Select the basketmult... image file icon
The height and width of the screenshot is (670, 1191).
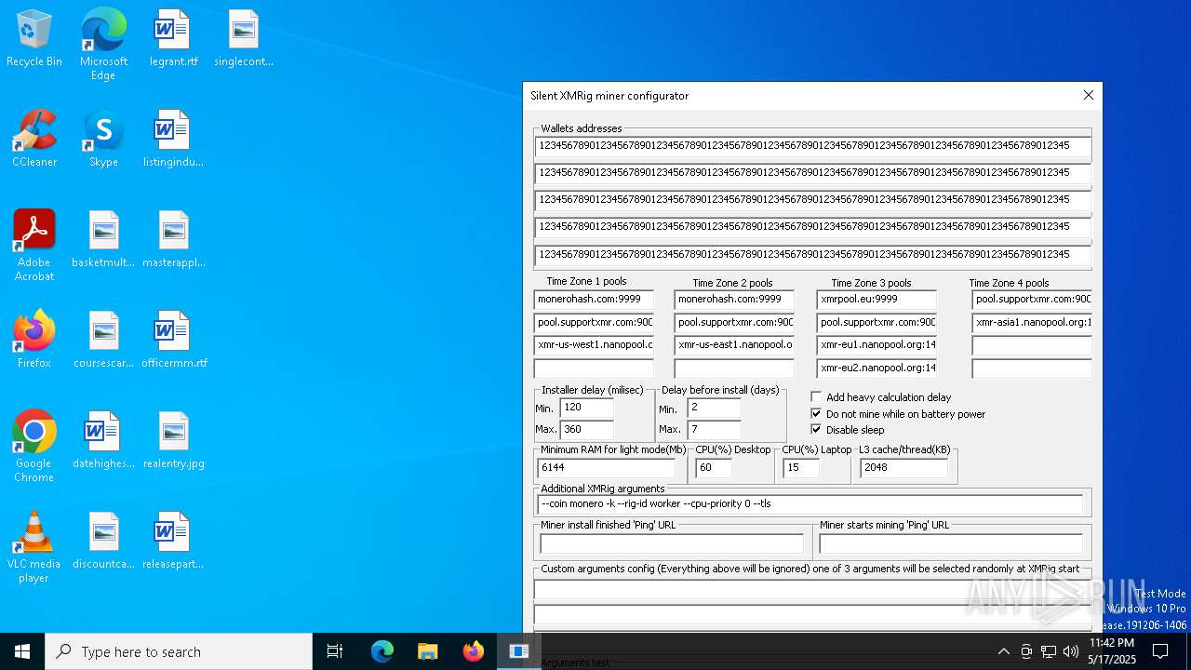point(103,240)
